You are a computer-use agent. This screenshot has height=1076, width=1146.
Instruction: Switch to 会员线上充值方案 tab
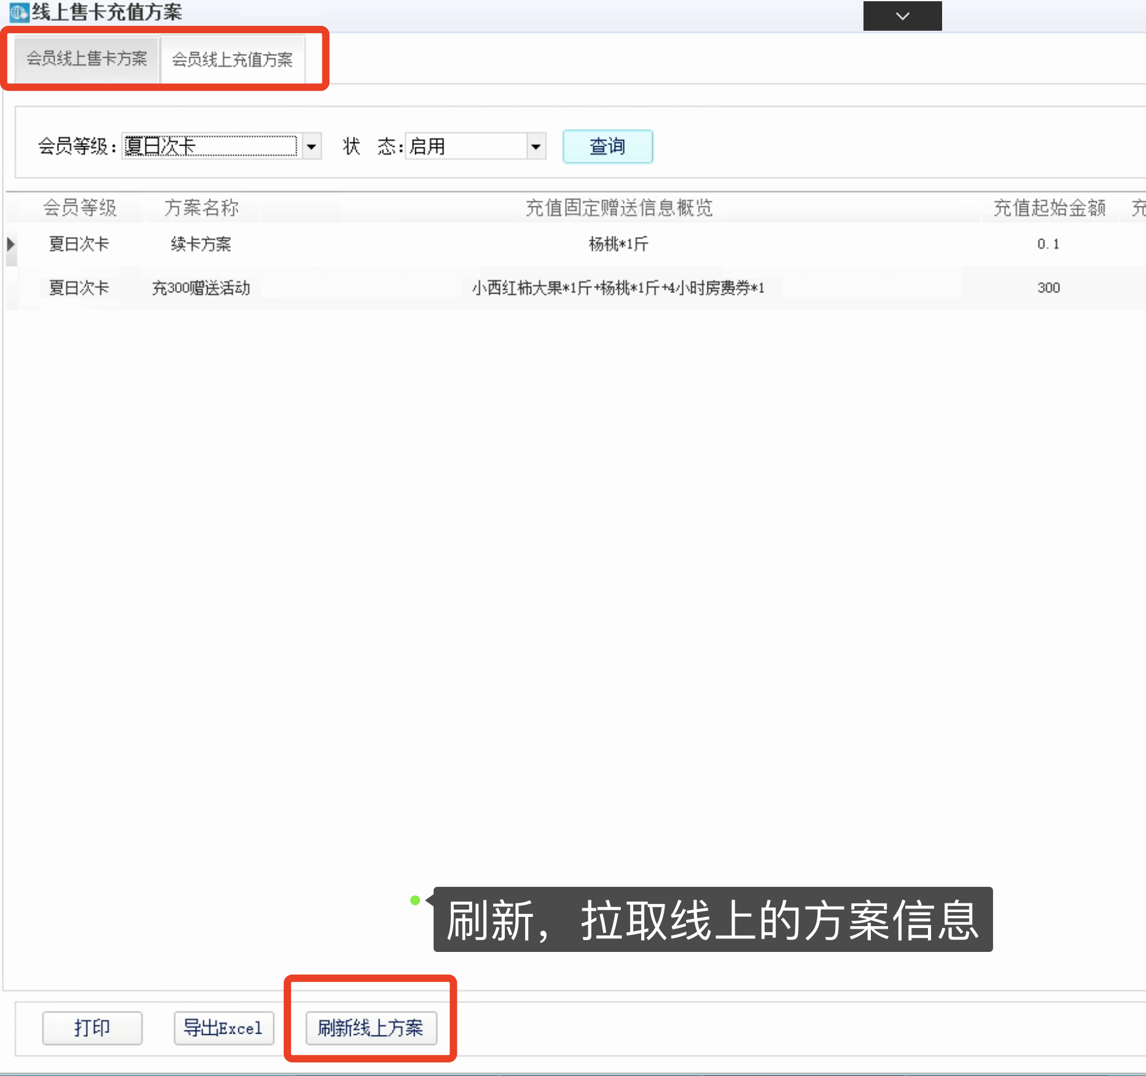(232, 60)
